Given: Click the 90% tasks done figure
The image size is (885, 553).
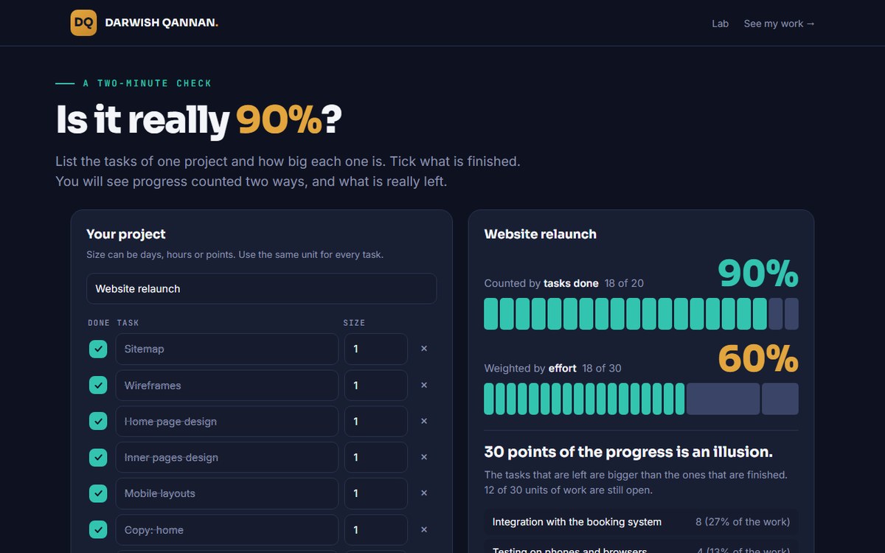Looking at the screenshot, I should (758, 274).
